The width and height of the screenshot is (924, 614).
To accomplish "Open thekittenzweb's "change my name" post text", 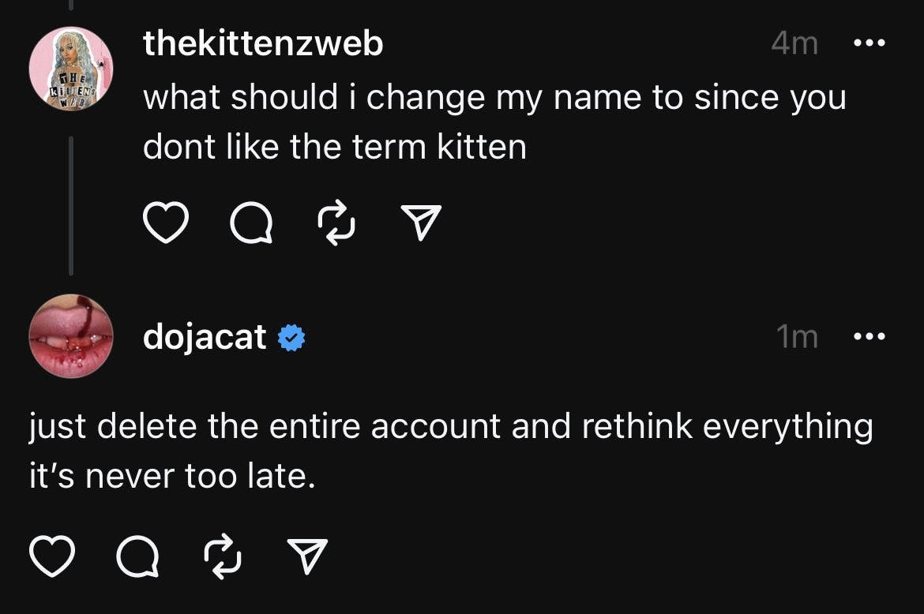I will tap(494, 122).
